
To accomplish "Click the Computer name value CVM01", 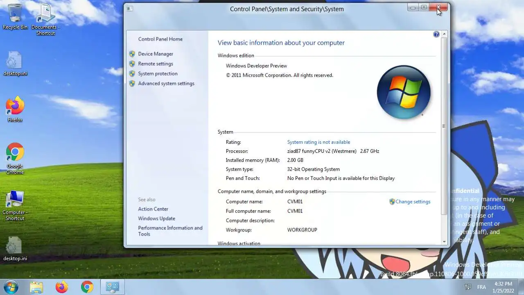I will click(295, 202).
